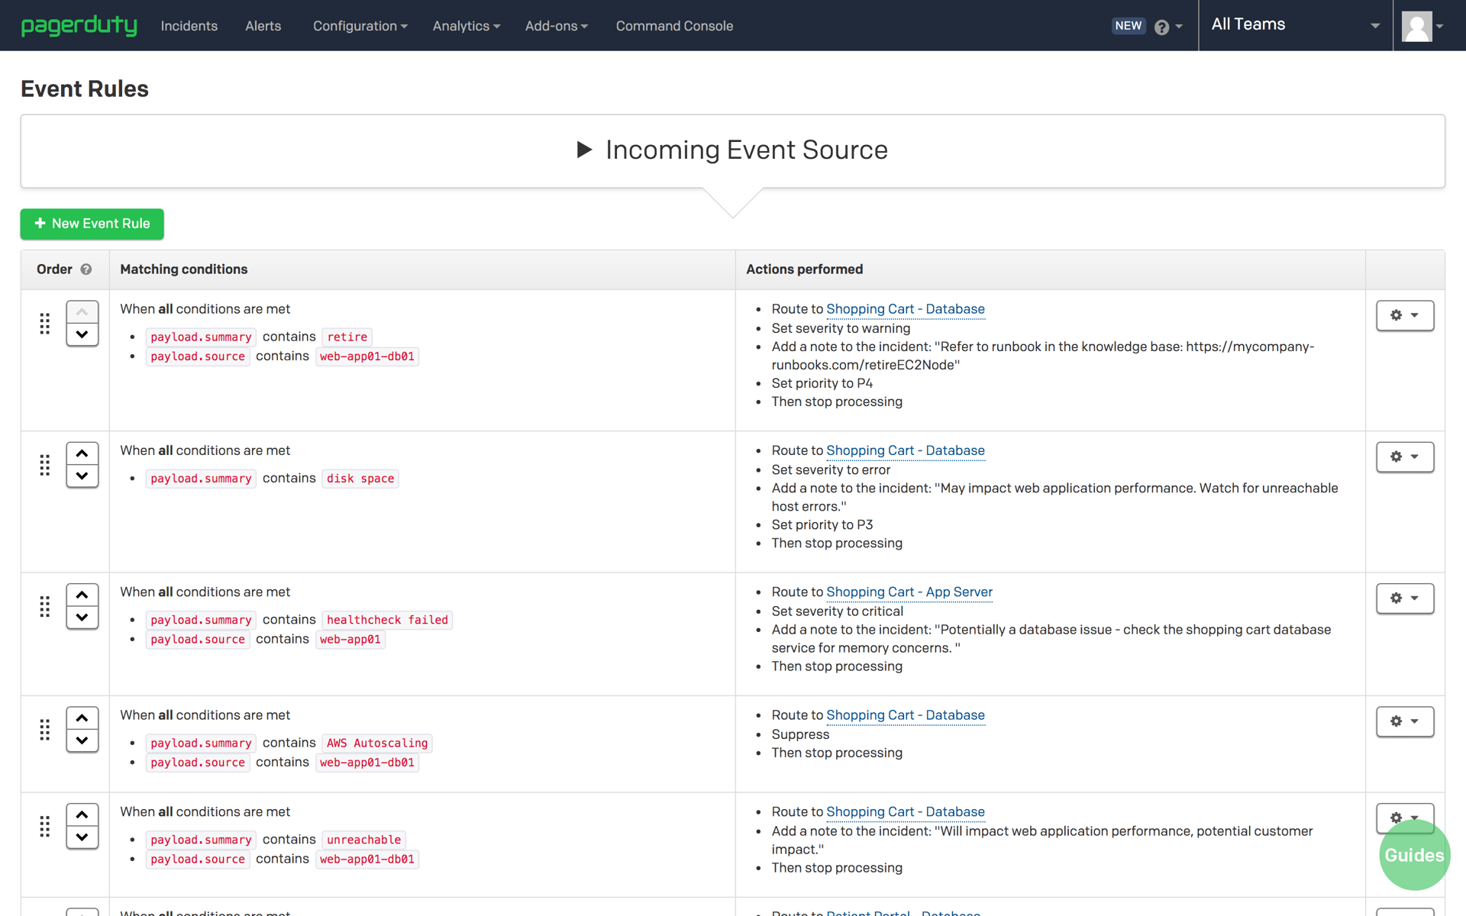Move the unreachable rule down

click(x=82, y=837)
